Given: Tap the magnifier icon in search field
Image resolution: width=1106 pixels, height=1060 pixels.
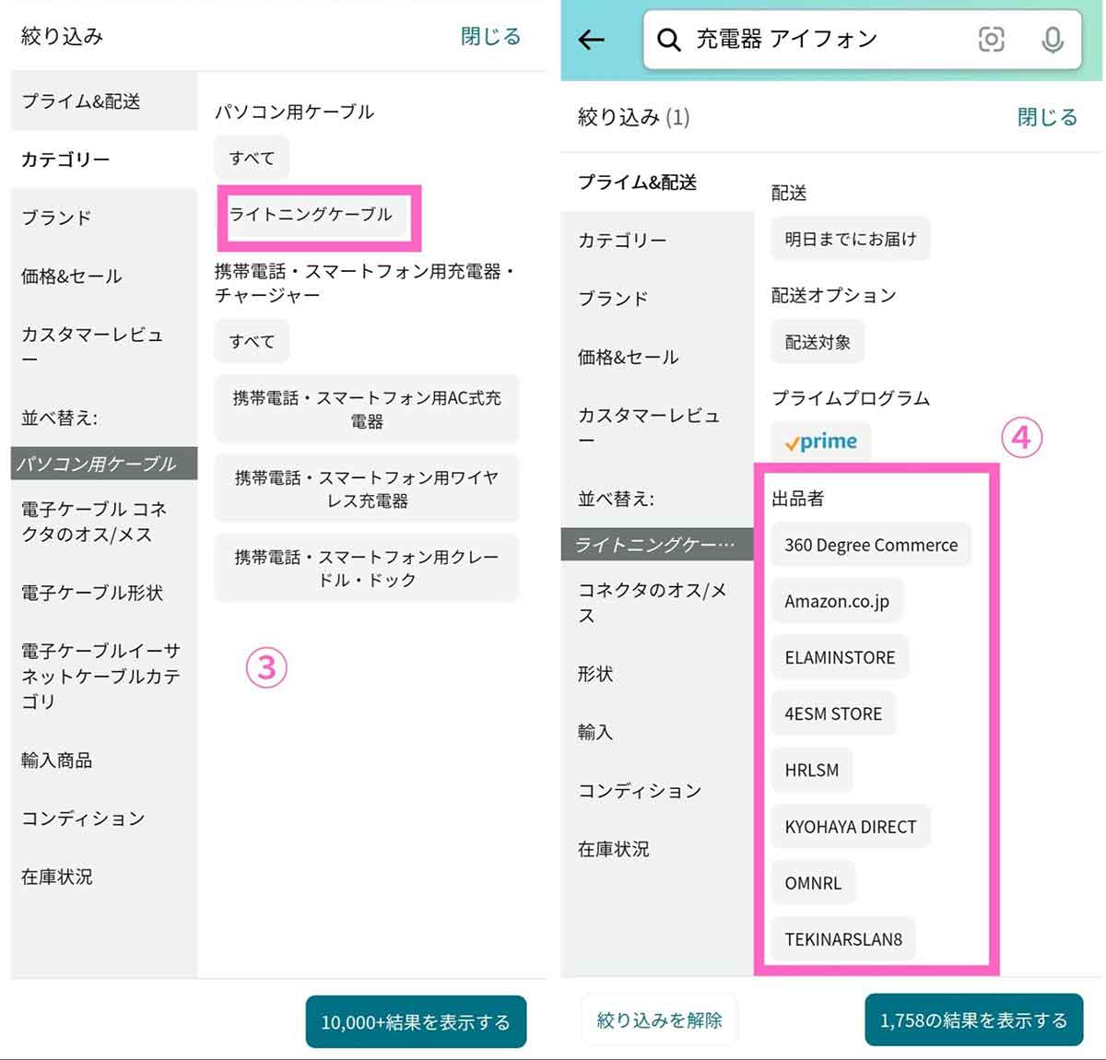Looking at the screenshot, I should [669, 40].
